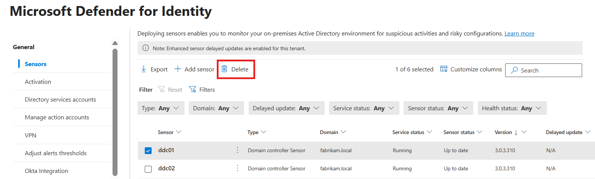This screenshot has height=179, width=595.
Task: Click the Delete trash can icon
Action: (x=224, y=69)
